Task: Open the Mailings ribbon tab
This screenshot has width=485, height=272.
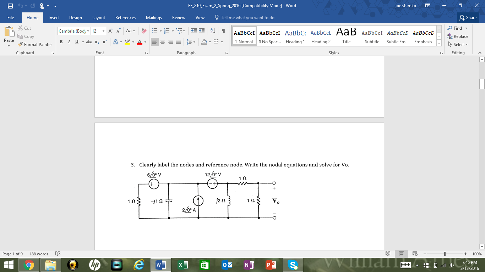Action: [x=154, y=17]
